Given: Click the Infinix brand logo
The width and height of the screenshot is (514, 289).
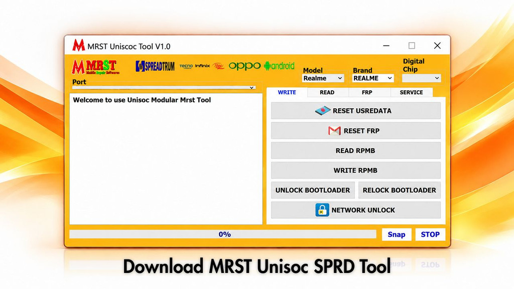Looking at the screenshot, I should [x=202, y=66].
